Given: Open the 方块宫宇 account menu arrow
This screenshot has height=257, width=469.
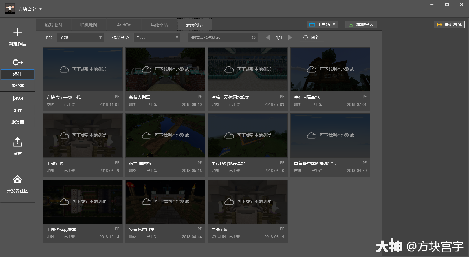Looking at the screenshot, I should pyautogui.click(x=41, y=9).
